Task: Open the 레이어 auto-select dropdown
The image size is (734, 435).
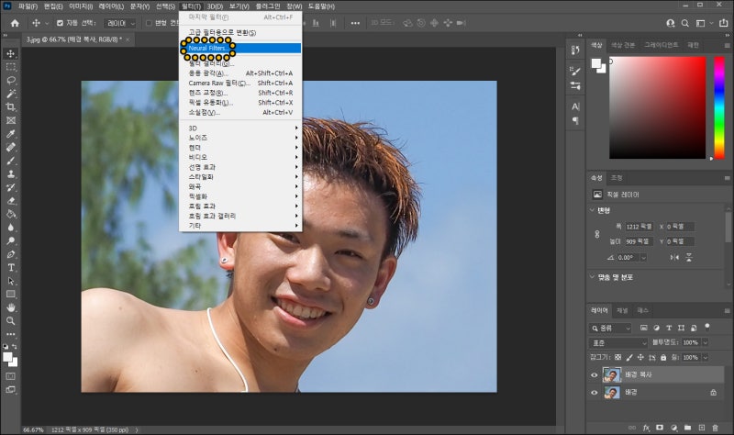Action: 120,23
